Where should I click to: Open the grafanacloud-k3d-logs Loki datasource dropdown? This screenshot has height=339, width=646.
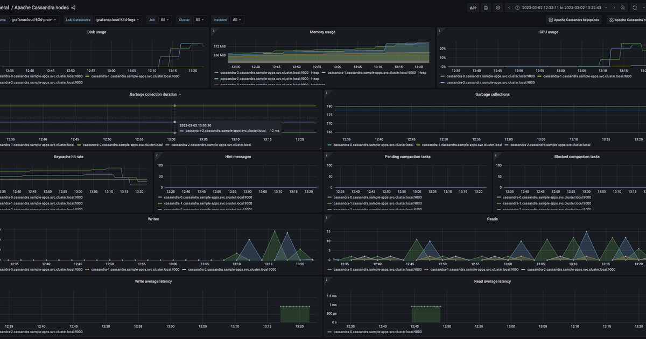(x=117, y=20)
